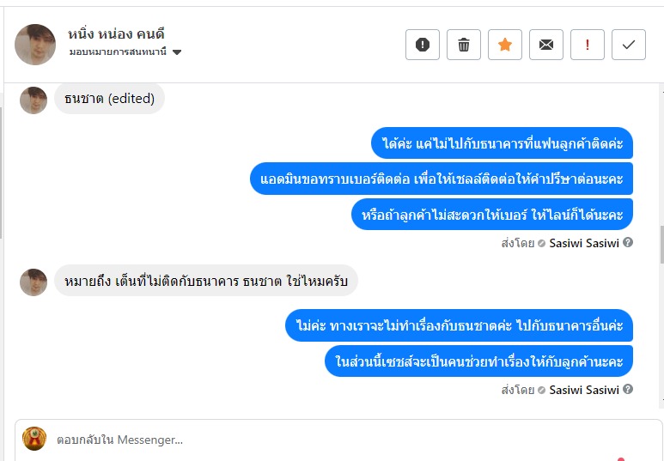Toggle the orange star on this conversation
The width and height of the screenshot is (664, 461).
pos(505,45)
